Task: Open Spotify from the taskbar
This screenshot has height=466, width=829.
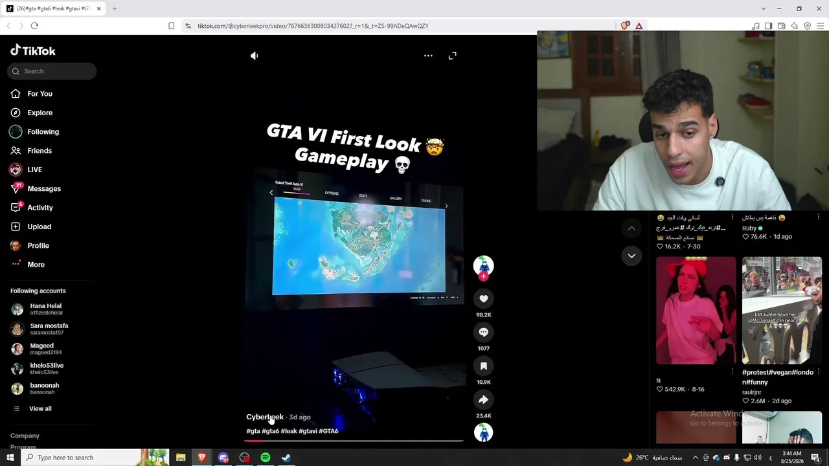Action: click(x=266, y=458)
